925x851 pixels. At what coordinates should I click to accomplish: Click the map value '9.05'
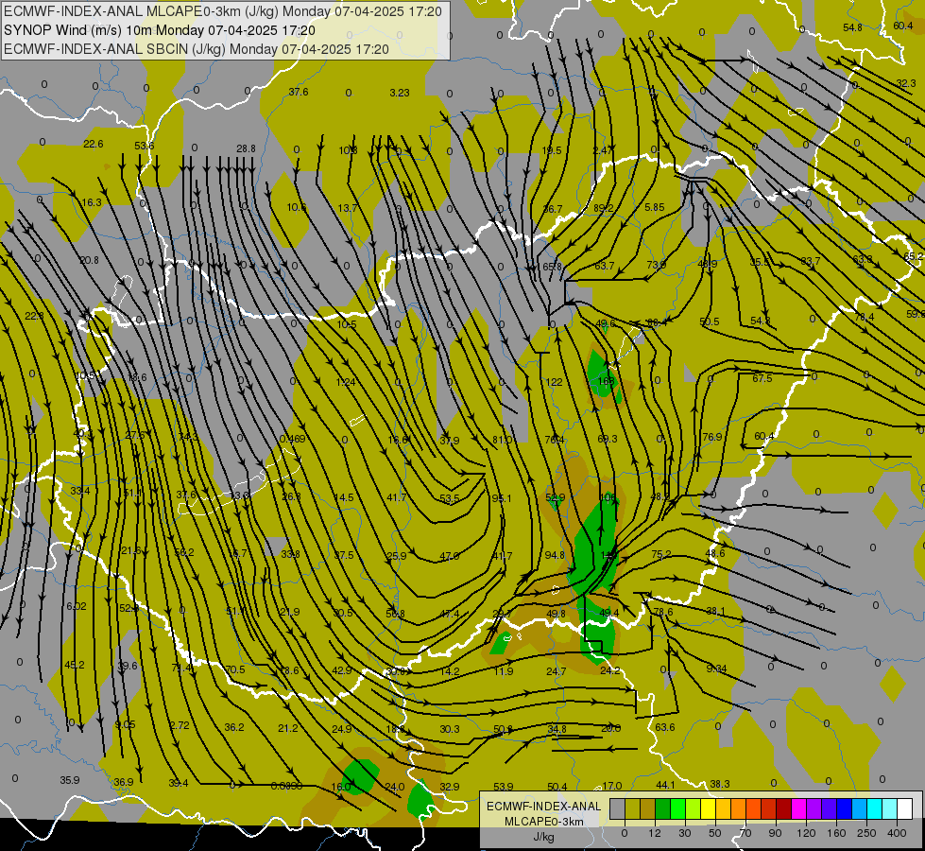tap(125, 724)
